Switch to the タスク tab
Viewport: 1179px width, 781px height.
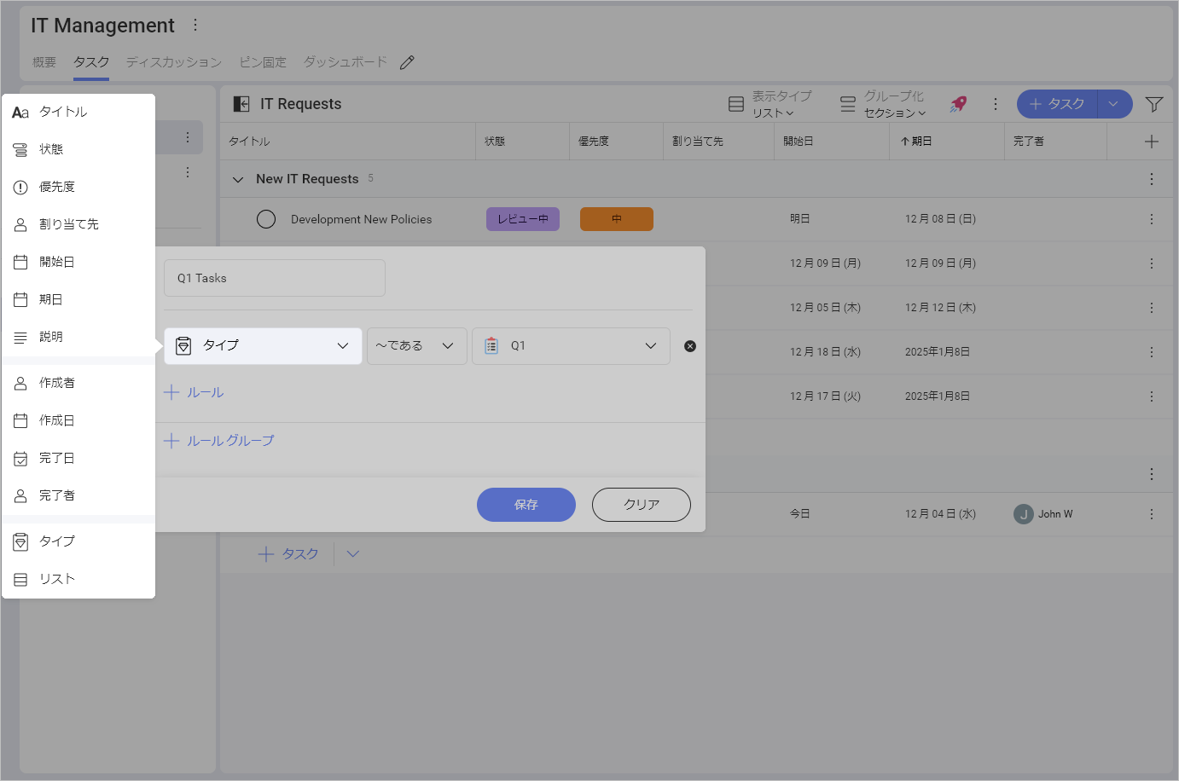click(91, 62)
